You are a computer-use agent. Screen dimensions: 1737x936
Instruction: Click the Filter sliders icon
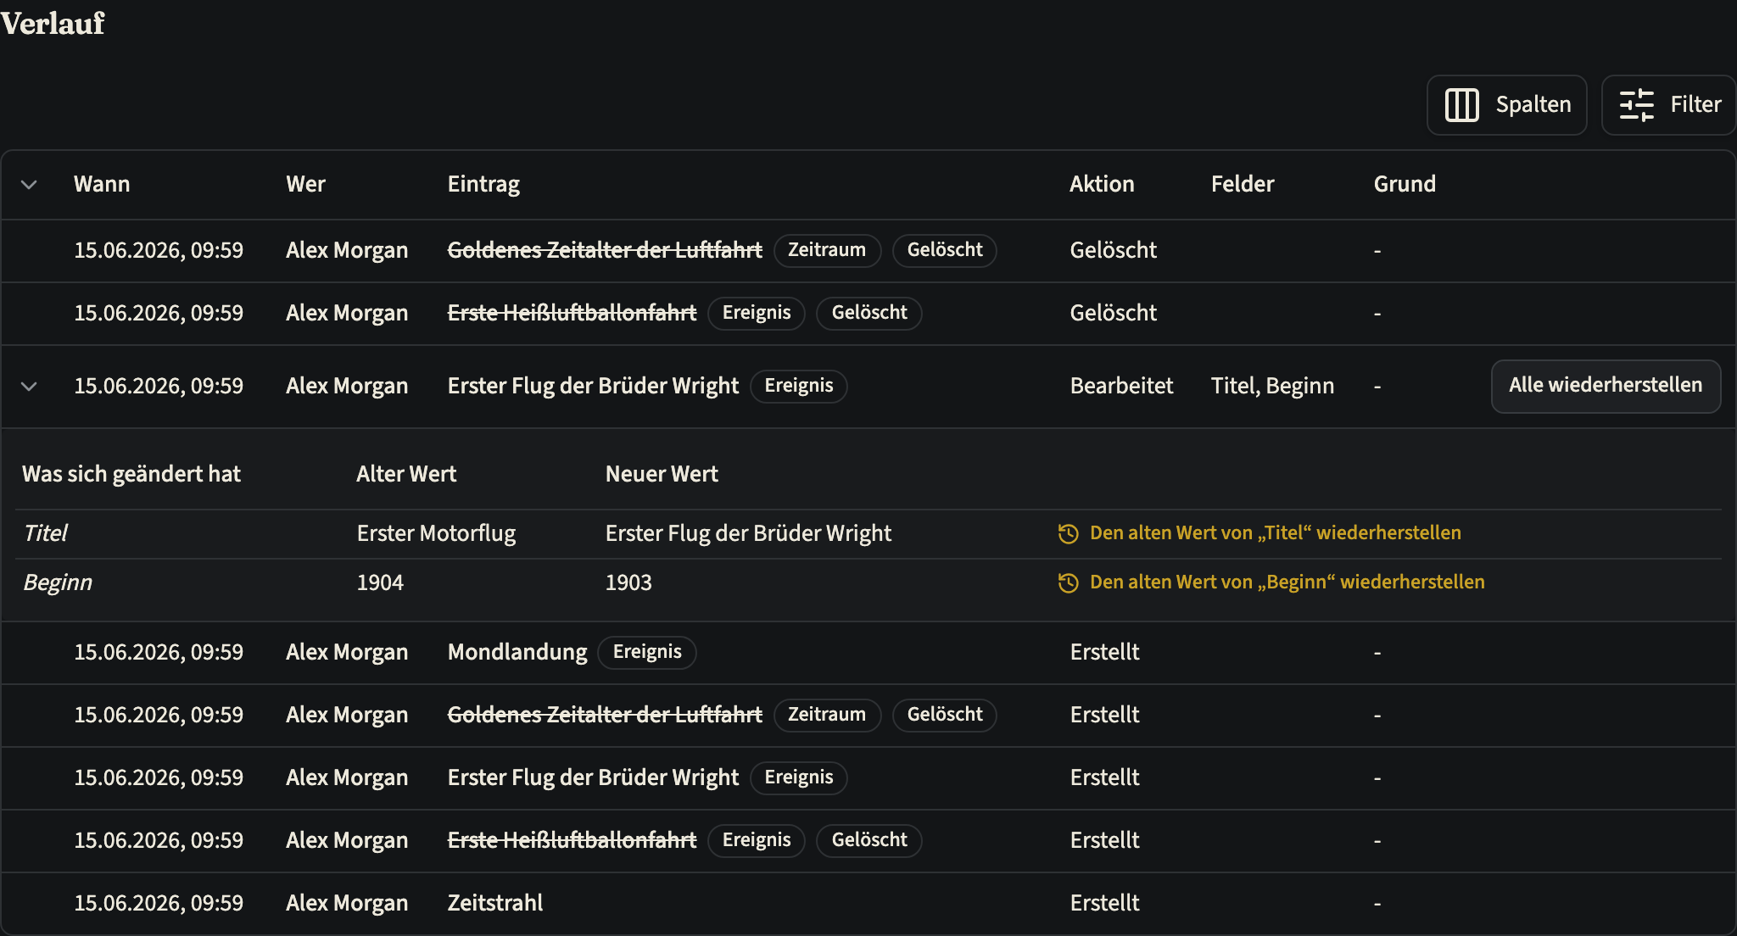[x=1636, y=105]
